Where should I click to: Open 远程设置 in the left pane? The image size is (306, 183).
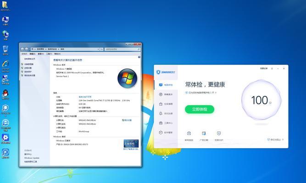click(28, 68)
